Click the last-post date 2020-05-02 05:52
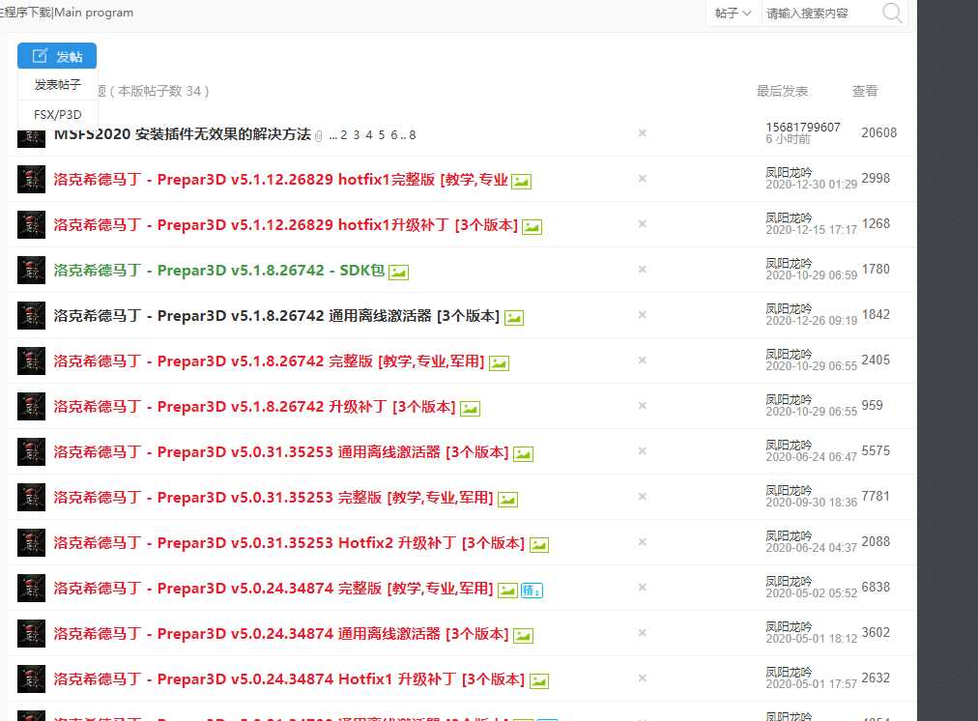978x721 pixels. (812, 593)
